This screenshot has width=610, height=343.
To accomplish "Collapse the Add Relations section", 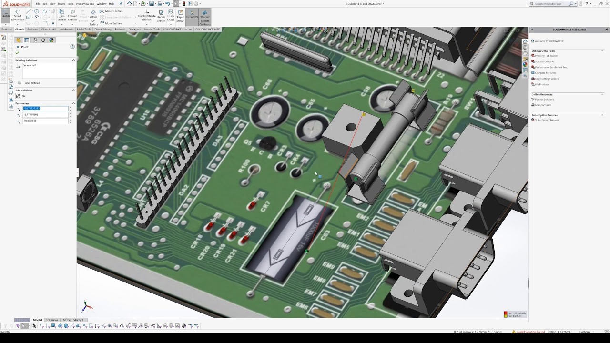I will coord(73,90).
